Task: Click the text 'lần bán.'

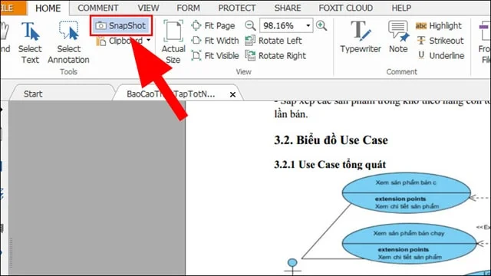Action: pos(292,114)
